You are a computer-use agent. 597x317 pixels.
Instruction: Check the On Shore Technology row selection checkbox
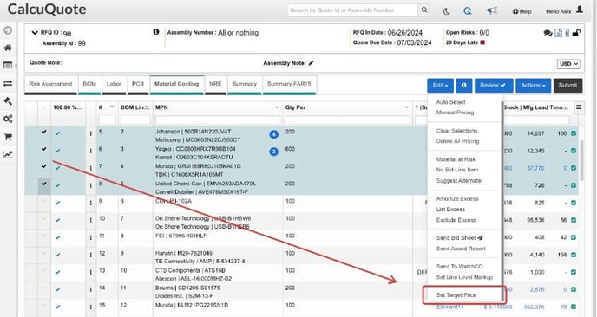click(x=43, y=218)
